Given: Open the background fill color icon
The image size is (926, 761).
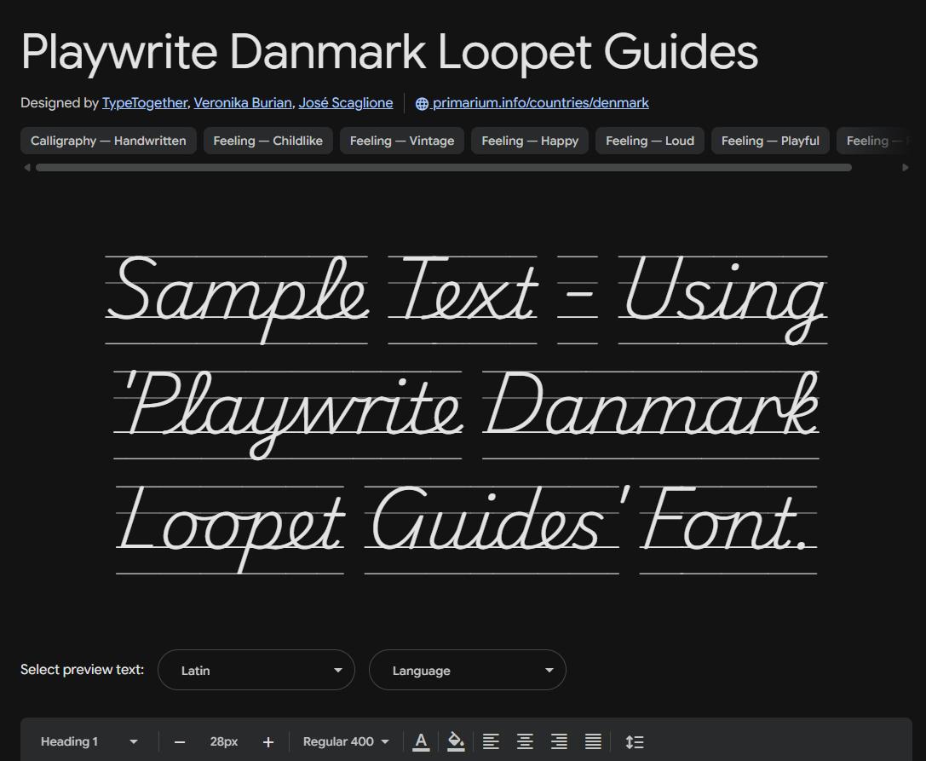Looking at the screenshot, I should click(455, 741).
